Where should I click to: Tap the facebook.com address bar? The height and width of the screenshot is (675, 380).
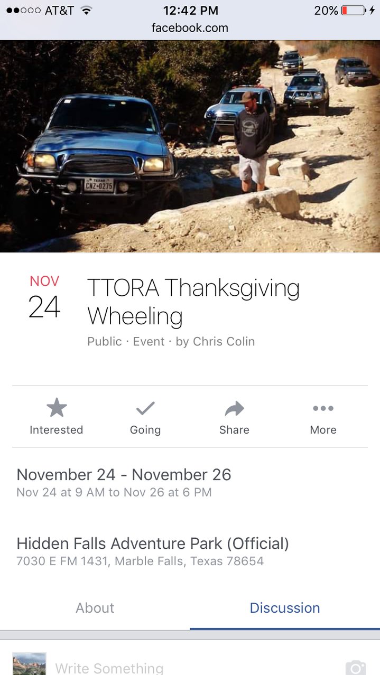coord(190,28)
